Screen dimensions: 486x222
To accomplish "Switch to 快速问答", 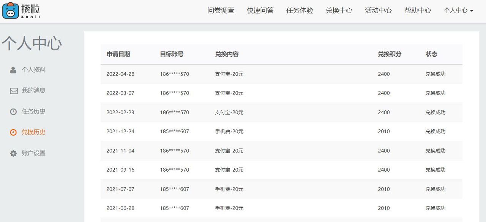I will tap(260, 11).
